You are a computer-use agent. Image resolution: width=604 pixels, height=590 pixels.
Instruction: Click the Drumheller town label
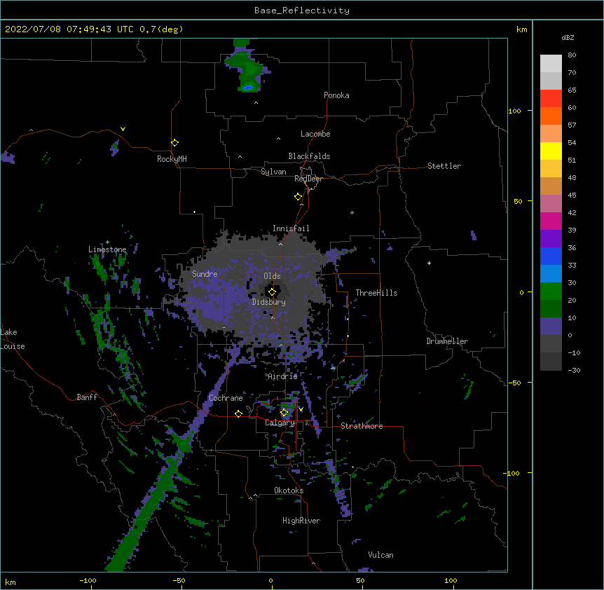[447, 341]
